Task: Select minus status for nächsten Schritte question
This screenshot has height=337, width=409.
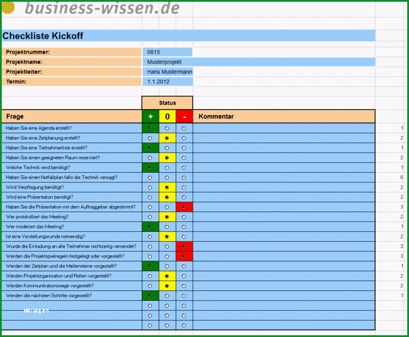Action: pos(184,296)
